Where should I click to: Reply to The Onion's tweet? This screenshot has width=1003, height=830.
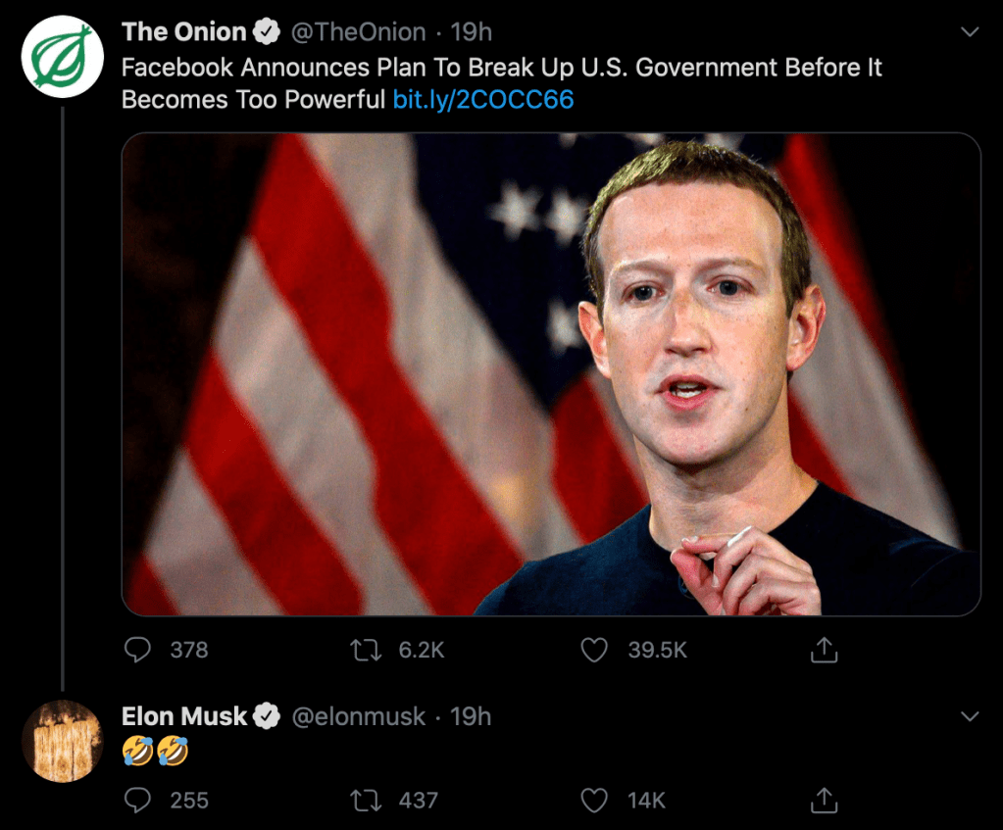pyautogui.click(x=139, y=650)
